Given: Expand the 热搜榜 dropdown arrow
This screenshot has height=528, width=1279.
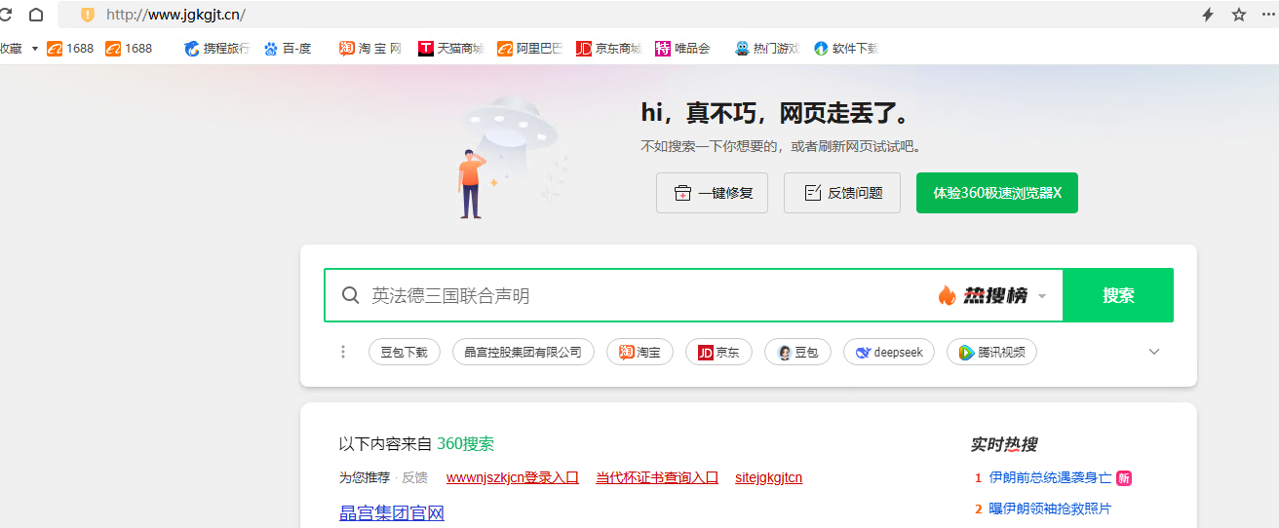Looking at the screenshot, I should (x=1042, y=296).
